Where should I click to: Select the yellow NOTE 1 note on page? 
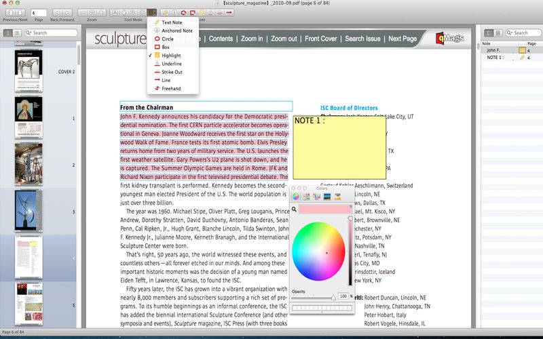(x=339, y=148)
